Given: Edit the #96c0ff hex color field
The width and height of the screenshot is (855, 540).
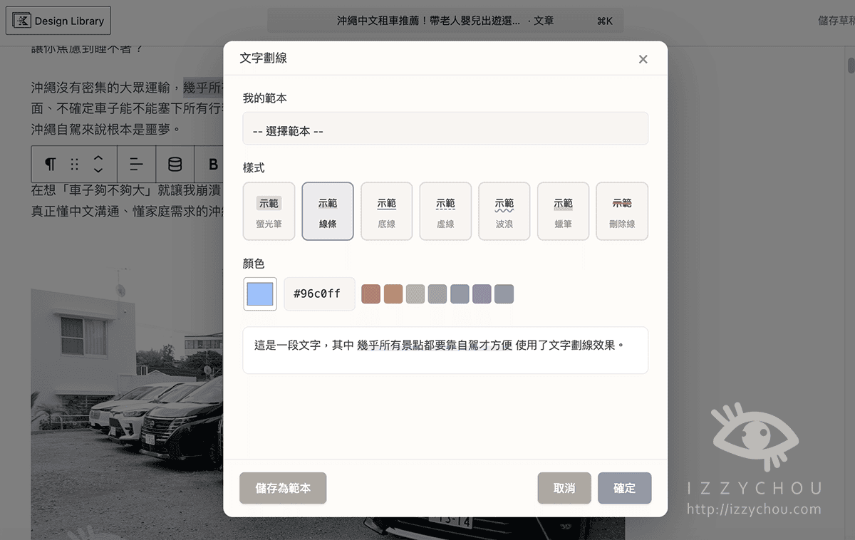Looking at the screenshot, I should pyautogui.click(x=319, y=294).
